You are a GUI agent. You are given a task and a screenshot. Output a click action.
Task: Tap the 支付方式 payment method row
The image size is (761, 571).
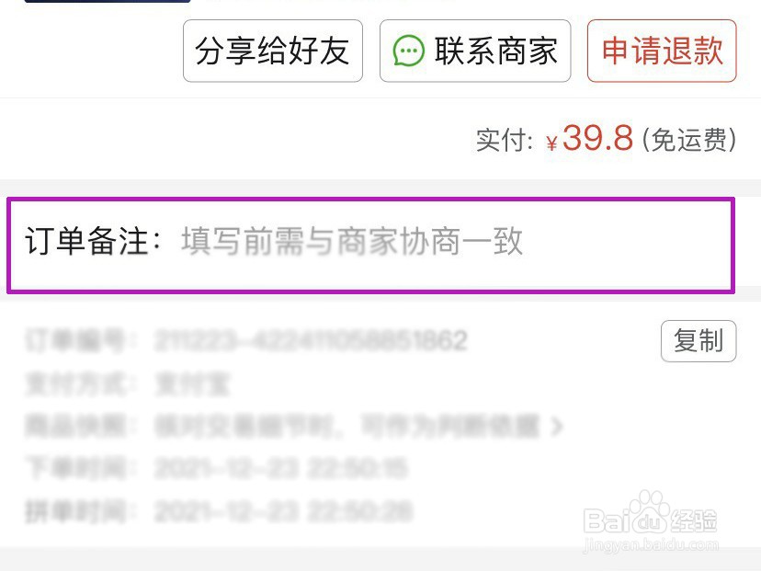(127, 383)
